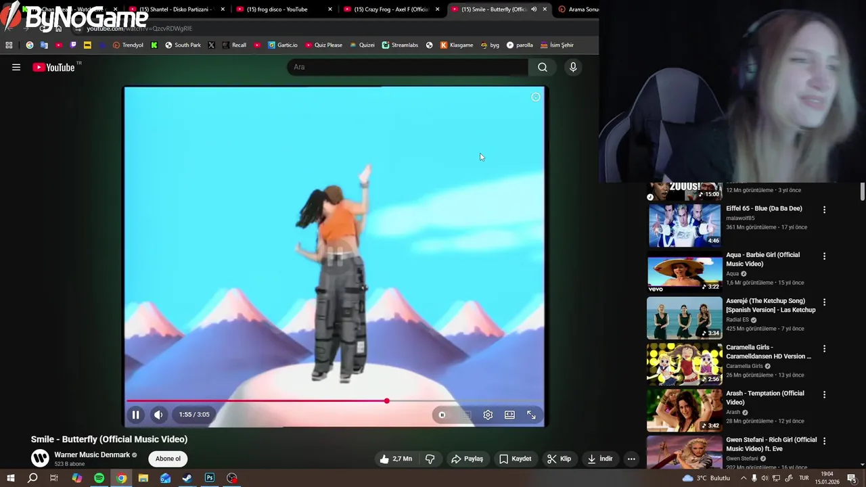Viewport: 866px width, 487px height.
Task: Open options for Aserejé Ketchup Song video
Action: tap(824, 302)
